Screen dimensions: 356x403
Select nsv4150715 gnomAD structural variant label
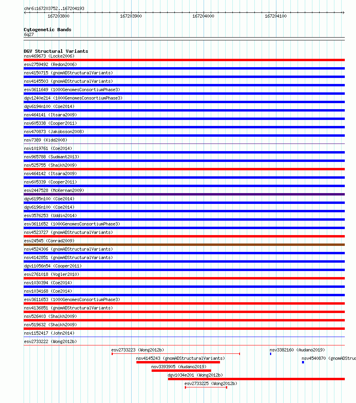tap(68, 73)
